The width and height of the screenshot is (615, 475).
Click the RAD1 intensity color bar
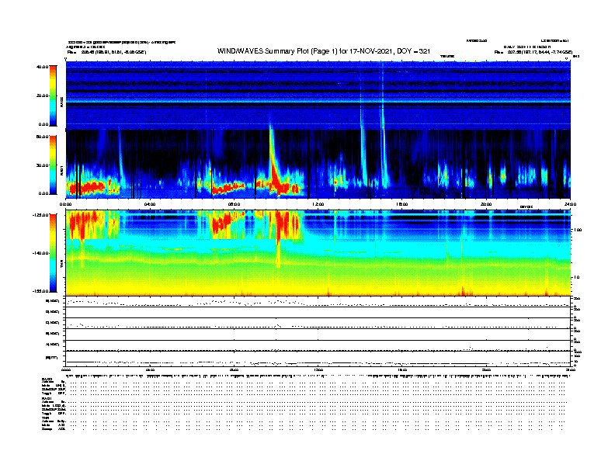tap(53, 165)
